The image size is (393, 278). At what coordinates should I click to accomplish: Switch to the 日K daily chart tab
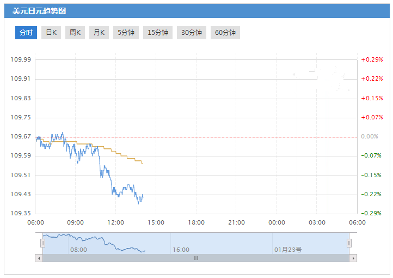click(51, 33)
